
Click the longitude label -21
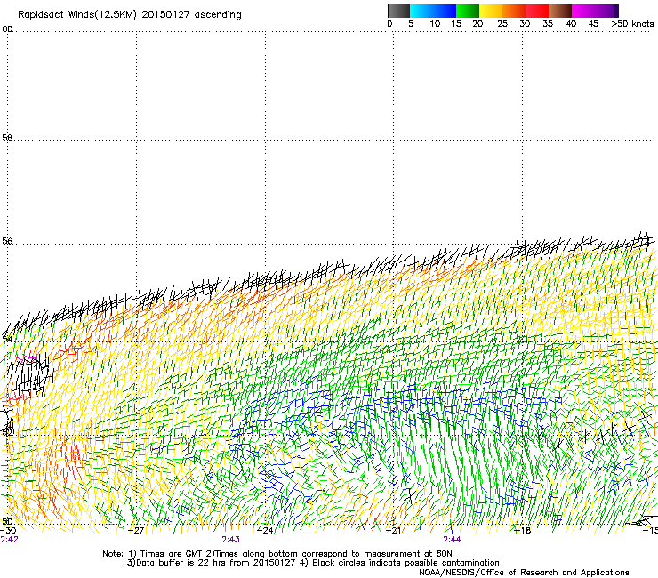(x=394, y=531)
